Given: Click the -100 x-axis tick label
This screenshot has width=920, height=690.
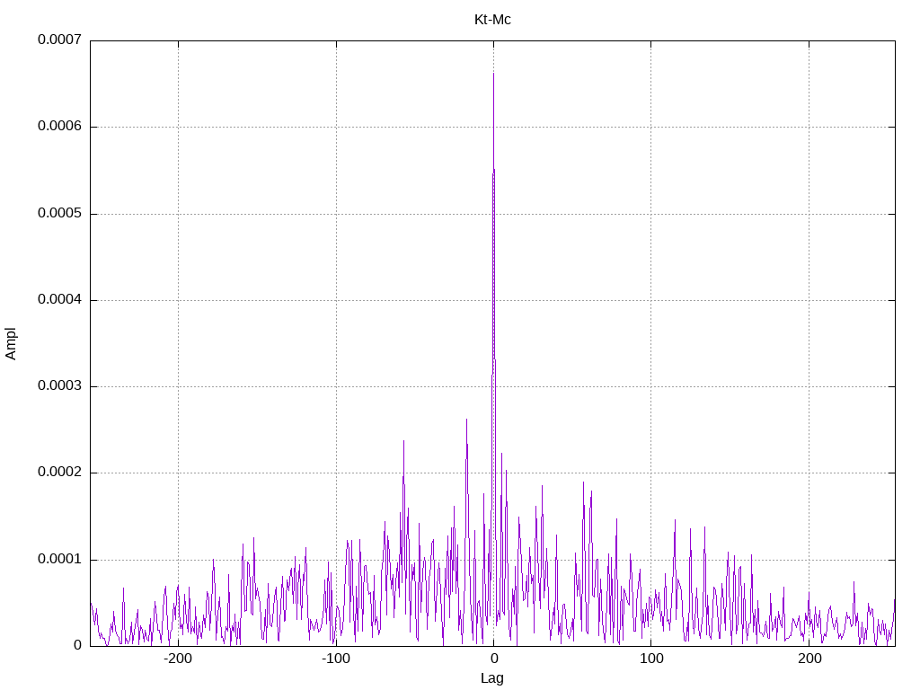Looking at the screenshot, I should [336, 659].
